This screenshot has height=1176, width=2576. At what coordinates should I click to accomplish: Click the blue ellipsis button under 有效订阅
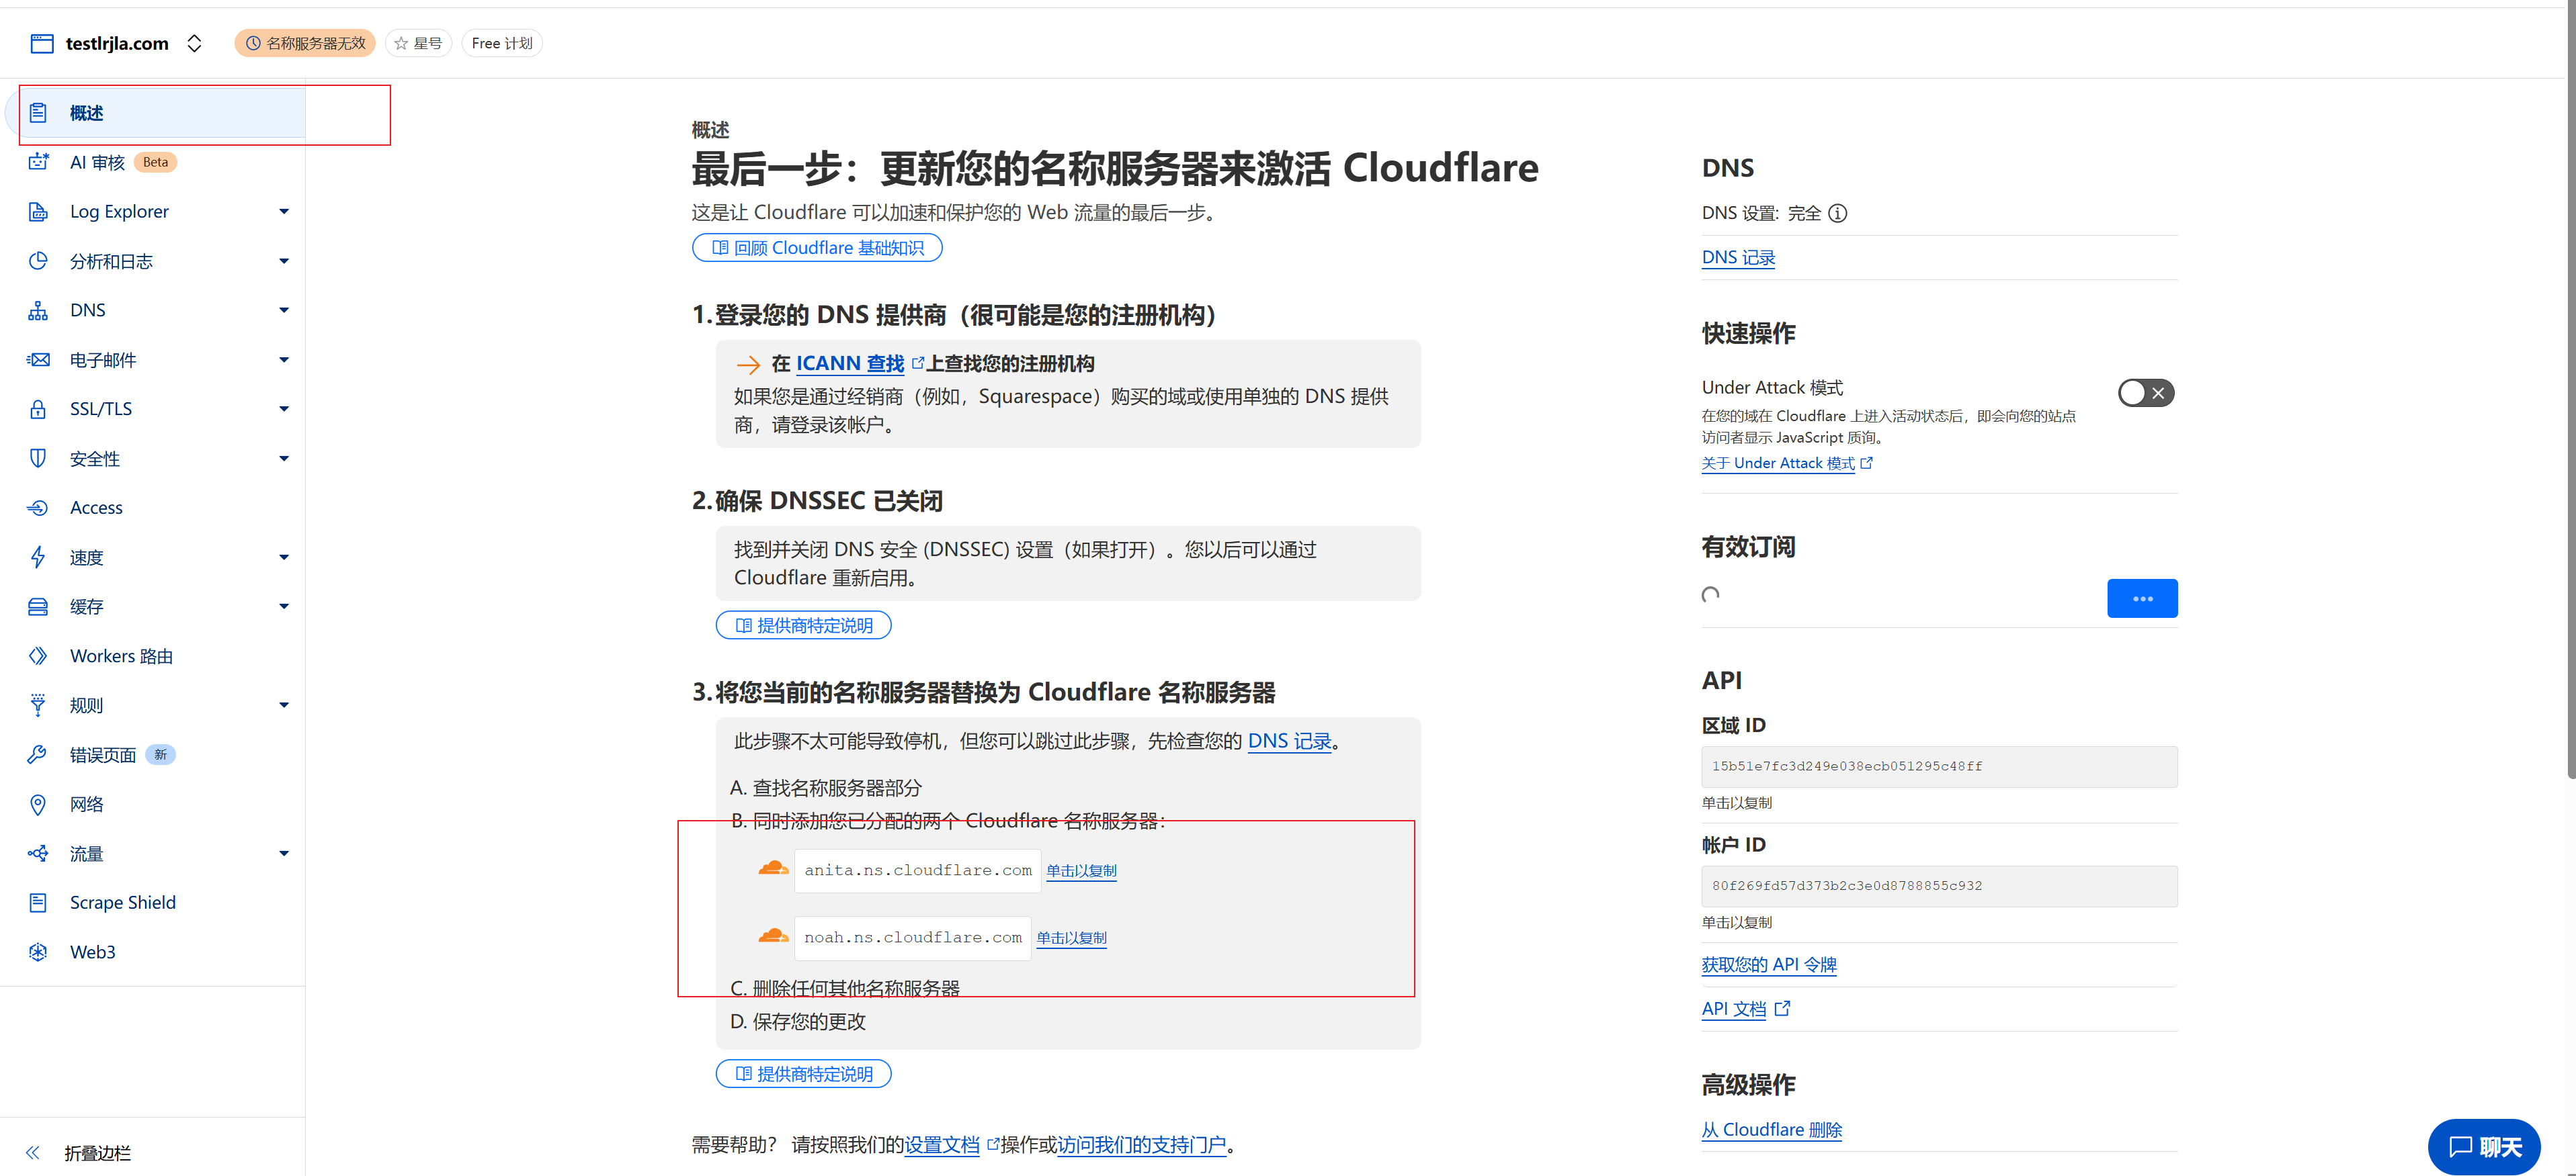click(2142, 598)
